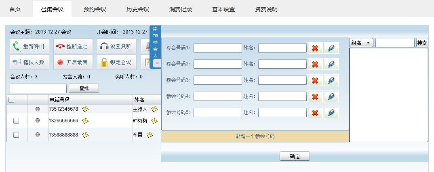This screenshot has width=434, height=172.
Task: Switch to the 预约会议 tab
Action: tap(95, 9)
